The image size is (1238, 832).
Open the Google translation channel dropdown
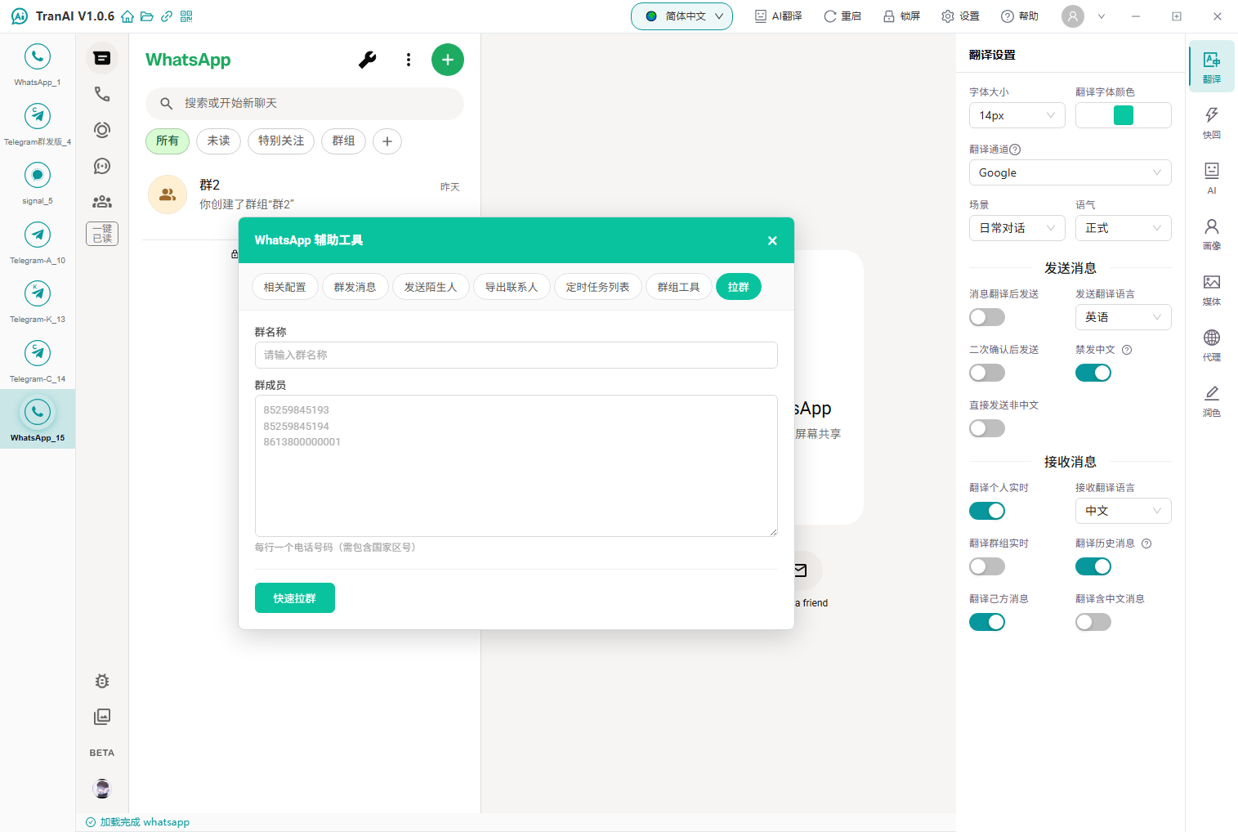point(1070,172)
